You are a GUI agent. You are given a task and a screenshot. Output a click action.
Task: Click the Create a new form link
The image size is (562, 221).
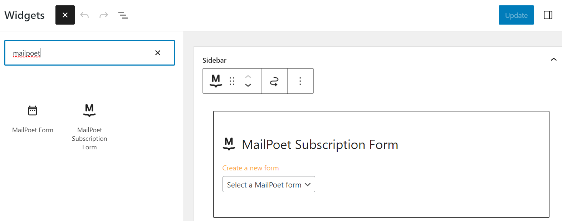click(x=250, y=168)
